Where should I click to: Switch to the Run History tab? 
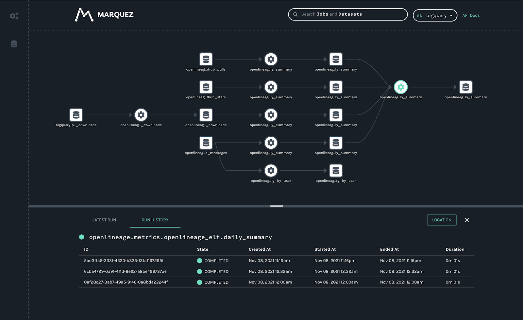pos(155,220)
